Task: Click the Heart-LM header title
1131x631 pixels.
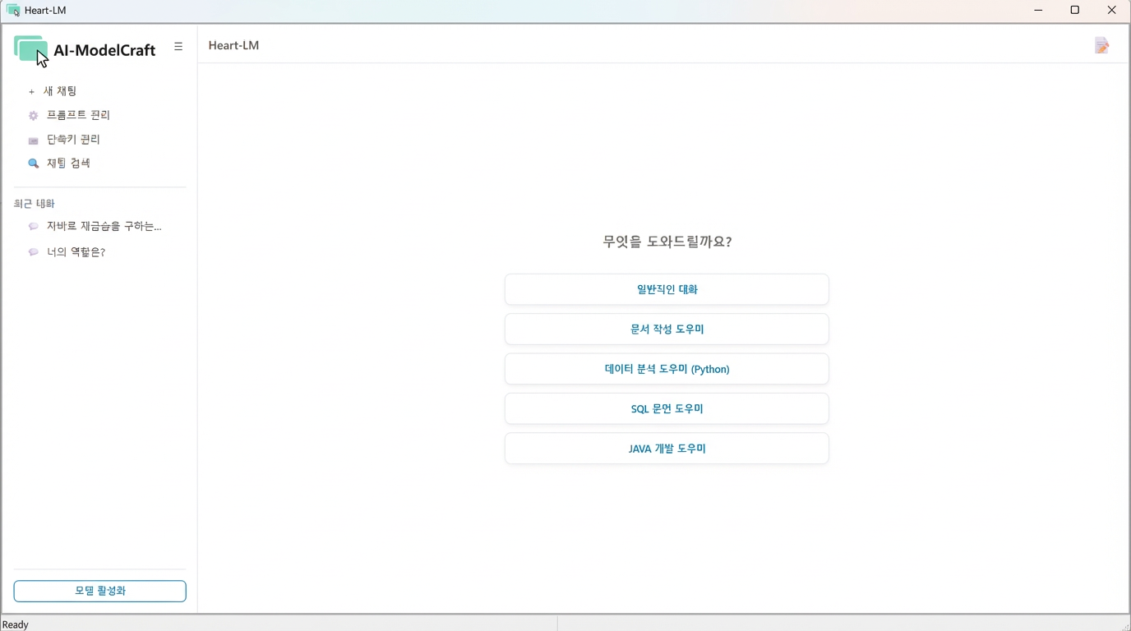Action: click(233, 46)
